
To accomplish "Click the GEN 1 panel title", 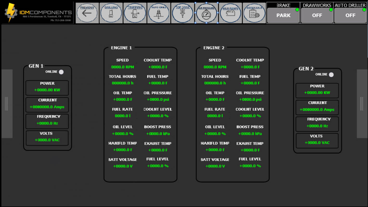I will pos(36,66).
